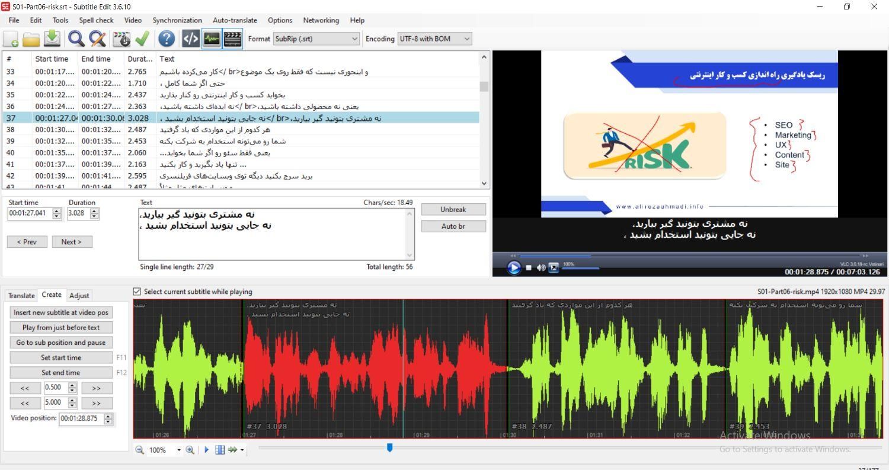Toggle the waveform display button

tap(212, 39)
